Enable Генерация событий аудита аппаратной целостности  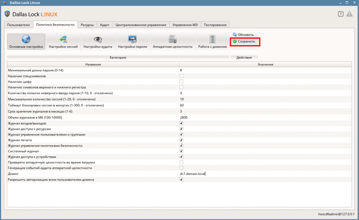[x=181, y=168]
